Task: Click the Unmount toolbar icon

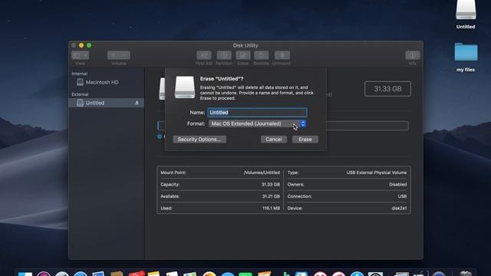Action: pyautogui.click(x=282, y=55)
